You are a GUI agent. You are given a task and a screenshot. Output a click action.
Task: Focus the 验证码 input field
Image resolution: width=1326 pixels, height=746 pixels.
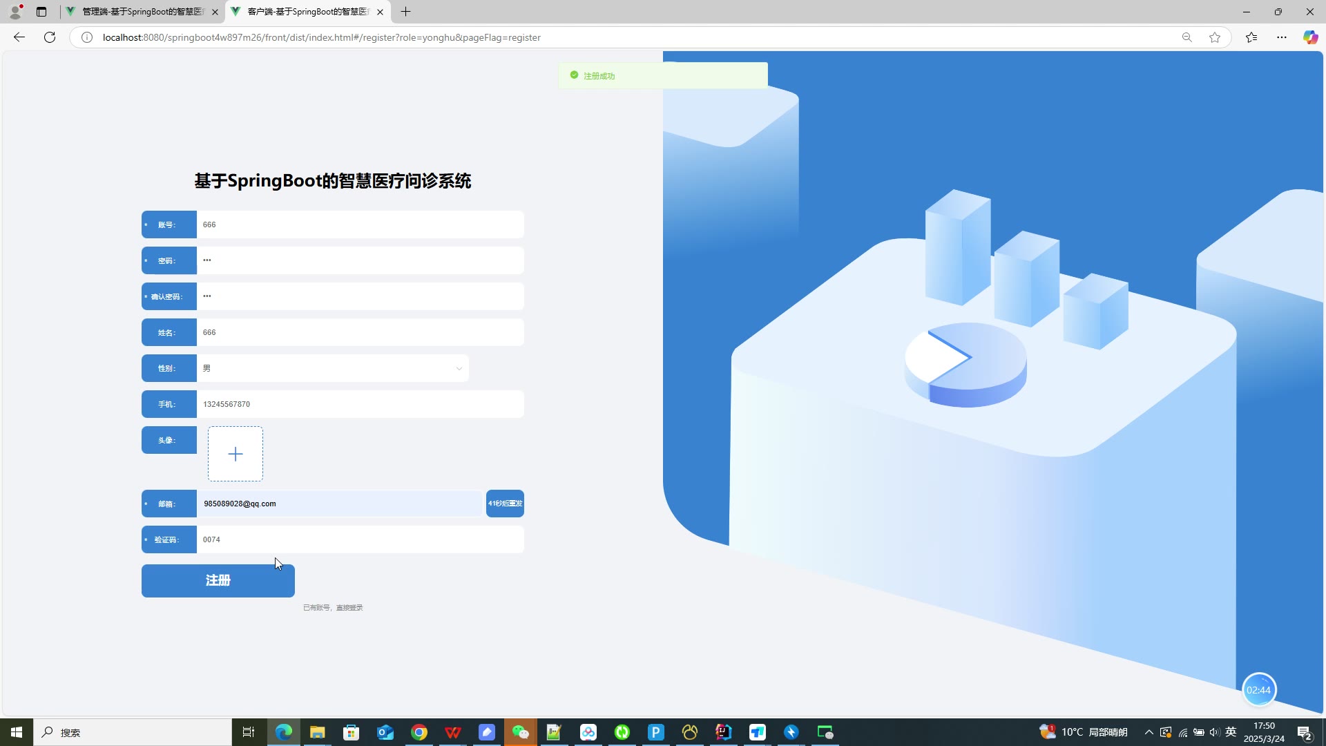(359, 539)
